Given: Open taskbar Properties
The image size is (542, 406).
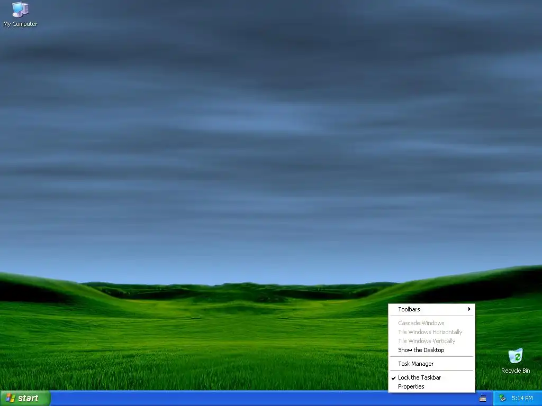Looking at the screenshot, I should point(431,386).
